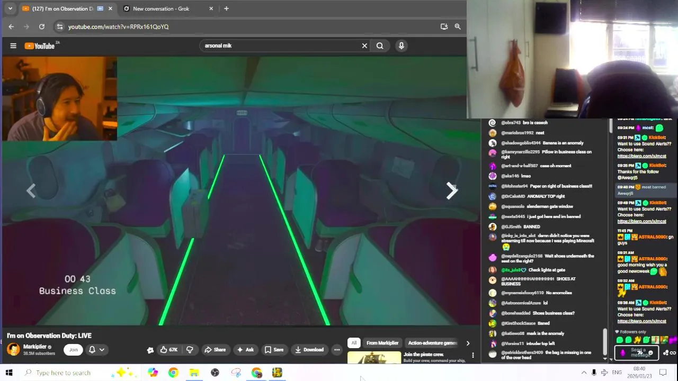The image size is (678, 381).
Task: Click the video title 'I'm on Observation Duty: LIVE'
Action: (x=49, y=335)
